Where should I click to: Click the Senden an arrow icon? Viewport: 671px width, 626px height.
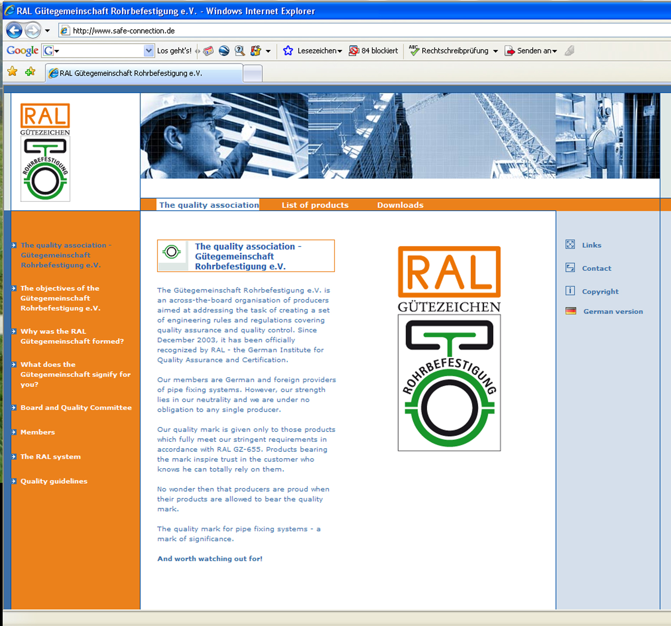[510, 51]
